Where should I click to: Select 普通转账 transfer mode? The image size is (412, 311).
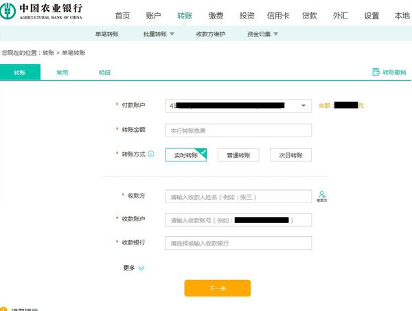point(238,155)
